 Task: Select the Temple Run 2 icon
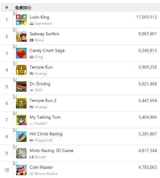pyautogui.click(x=21, y=103)
